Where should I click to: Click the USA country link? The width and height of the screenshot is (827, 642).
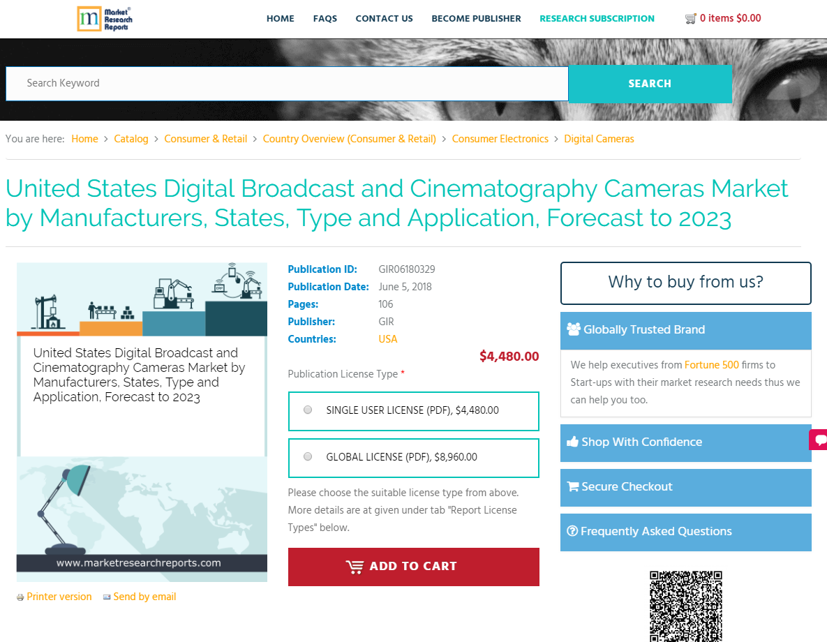(387, 339)
